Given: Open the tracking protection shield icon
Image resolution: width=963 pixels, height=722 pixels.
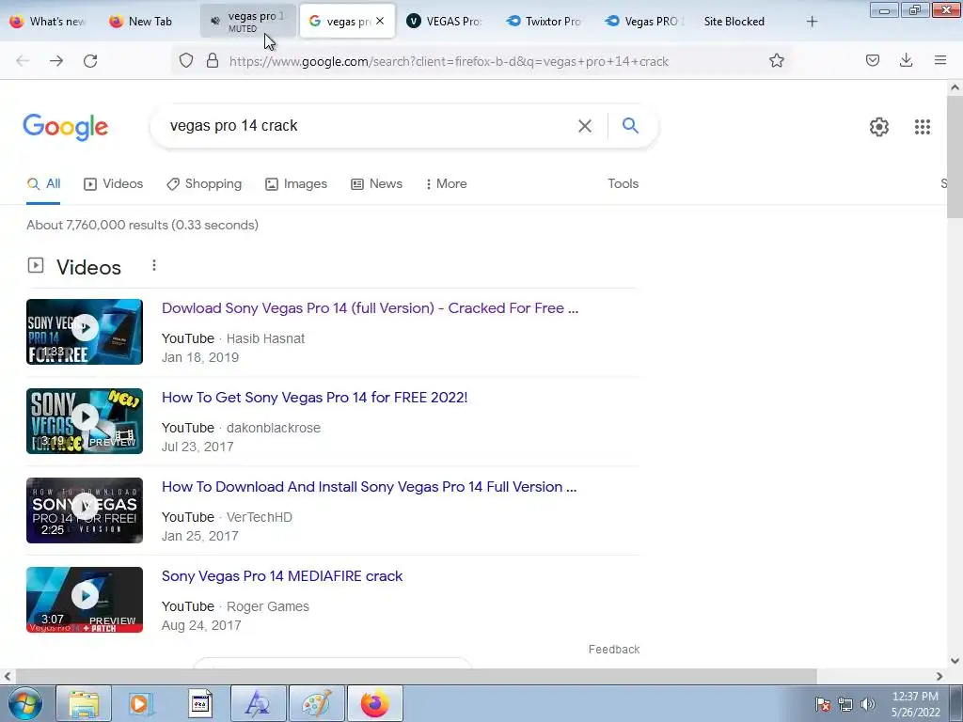Looking at the screenshot, I should point(186,61).
